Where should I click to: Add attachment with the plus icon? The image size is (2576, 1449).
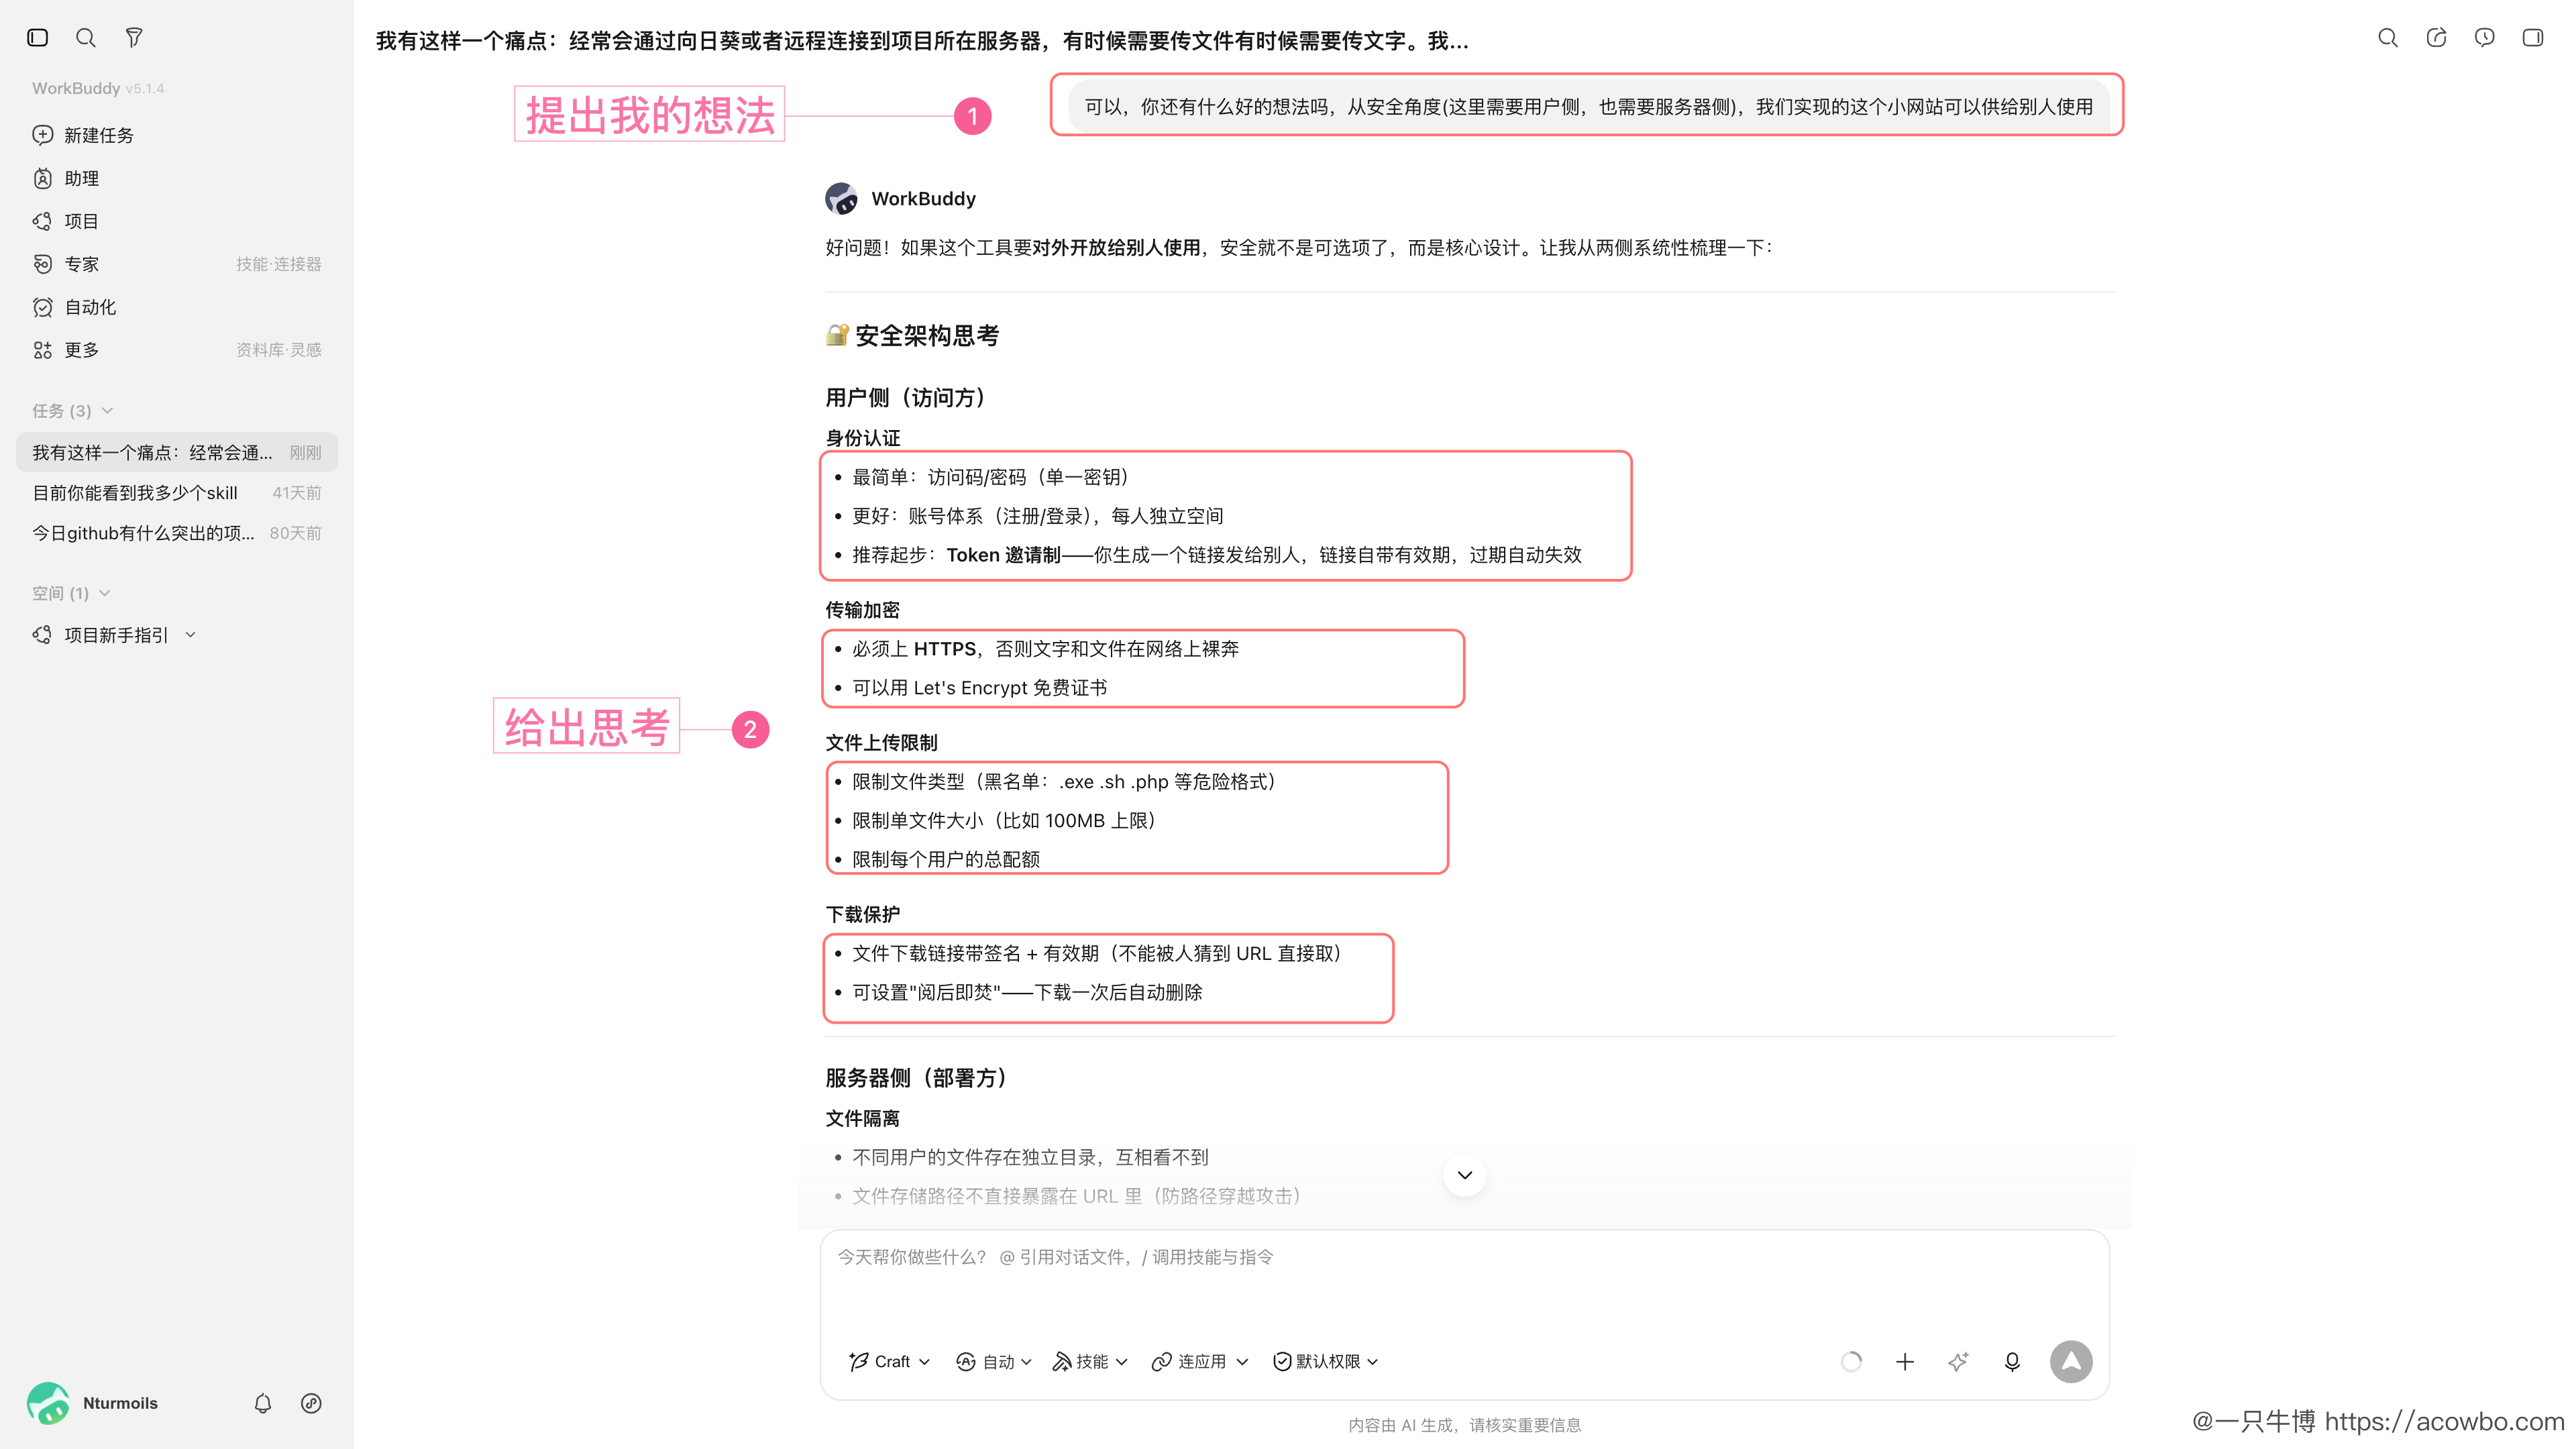[1905, 1361]
